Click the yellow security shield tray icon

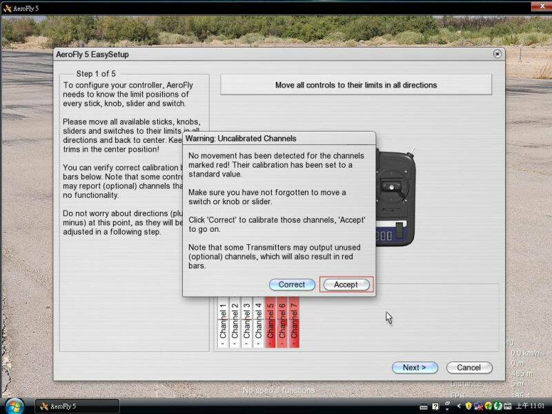coord(469,406)
